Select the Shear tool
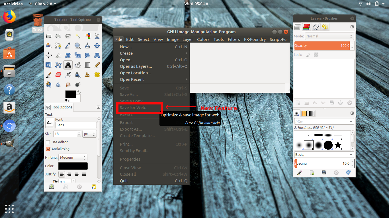Image resolution: width=389 pixels, height=218 pixels. point(87,55)
